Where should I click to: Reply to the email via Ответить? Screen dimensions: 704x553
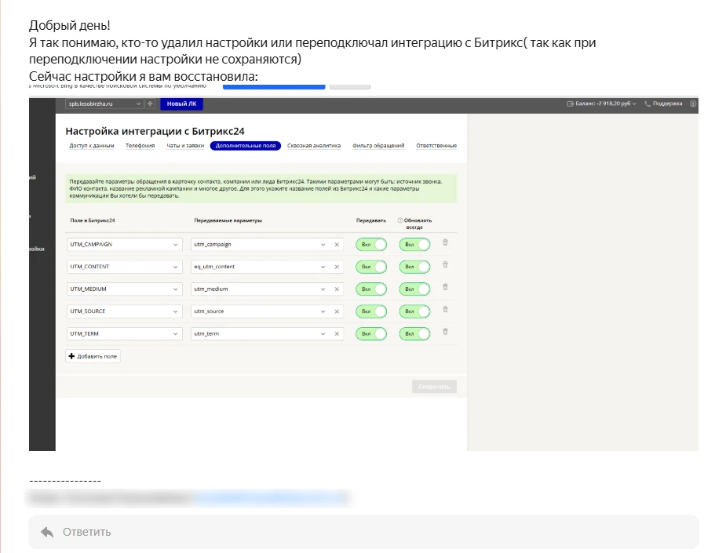[x=363, y=532]
